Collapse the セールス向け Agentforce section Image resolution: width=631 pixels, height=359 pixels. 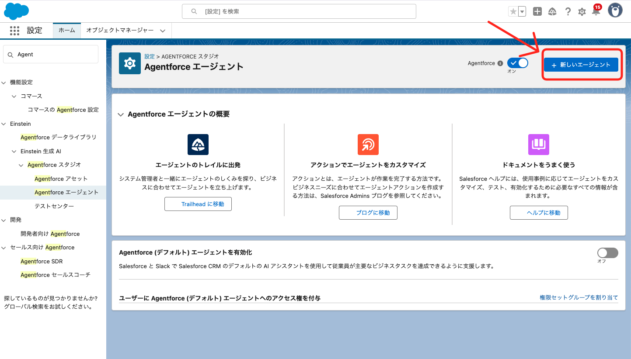tap(4, 248)
